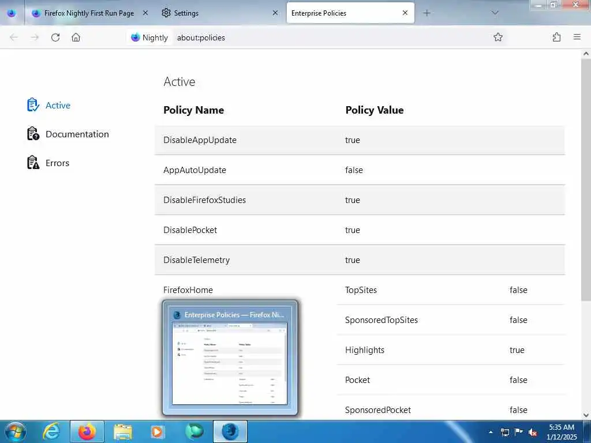This screenshot has width=591, height=443.
Task: Close the Firefox Nightly First Run Page tab
Action: coord(145,13)
